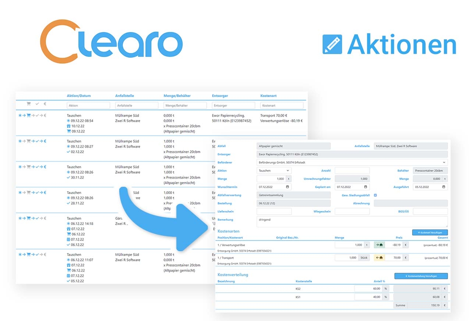Click the Kostenverteilung hinzufügen button

[x=421, y=276]
